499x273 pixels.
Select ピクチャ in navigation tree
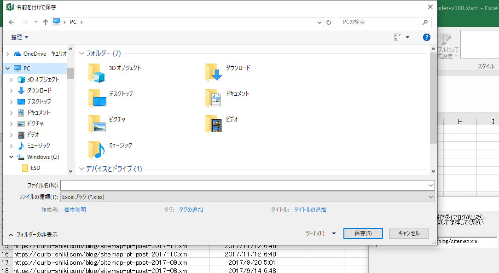click(30, 124)
